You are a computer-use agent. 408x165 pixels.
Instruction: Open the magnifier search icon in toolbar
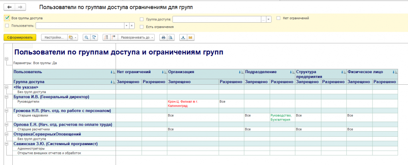(86, 37)
